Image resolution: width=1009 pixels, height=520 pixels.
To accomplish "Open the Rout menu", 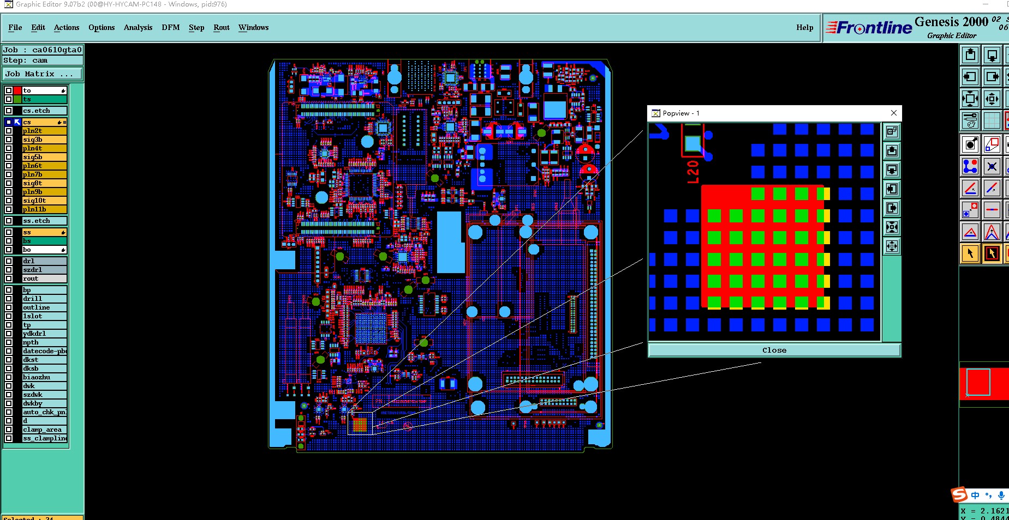I will [x=222, y=27].
